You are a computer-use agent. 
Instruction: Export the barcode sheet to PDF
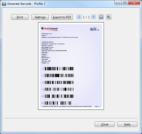(x=62, y=17)
